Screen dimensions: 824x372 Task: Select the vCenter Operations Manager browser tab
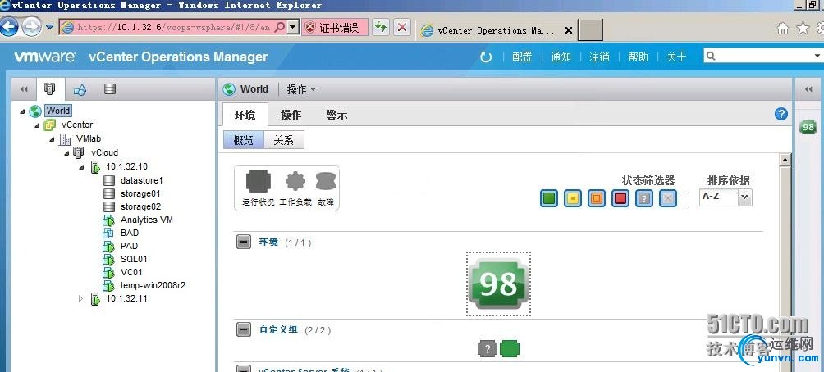coord(496,30)
